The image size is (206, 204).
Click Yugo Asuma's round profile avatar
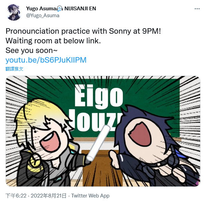click(14, 12)
